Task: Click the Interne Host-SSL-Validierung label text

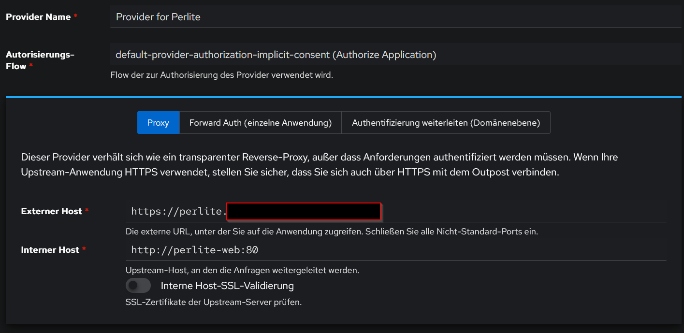Action: 227,286
